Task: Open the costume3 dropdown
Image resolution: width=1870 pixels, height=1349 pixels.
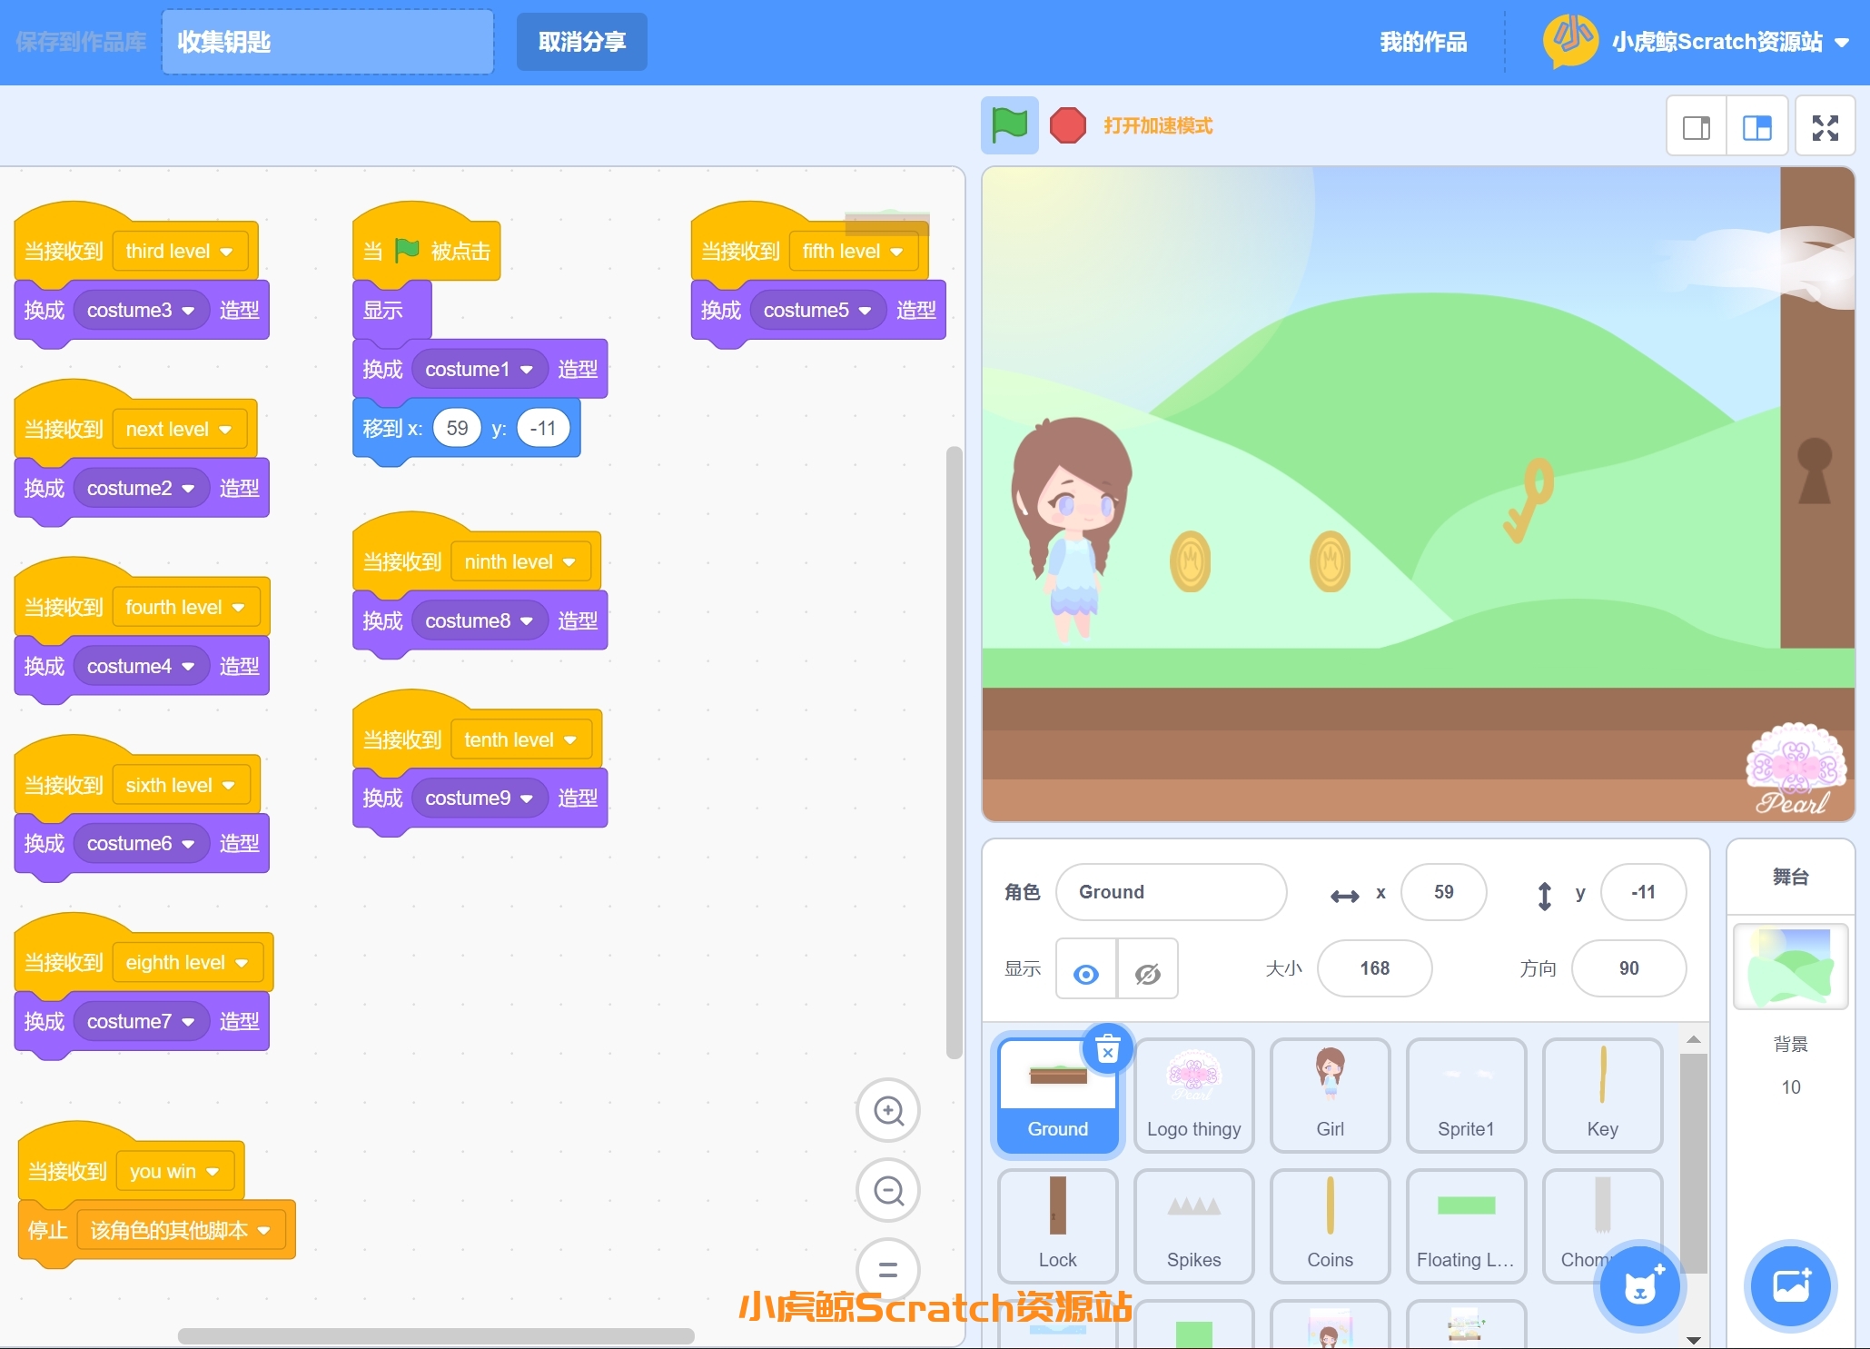Action: (141, 310)
